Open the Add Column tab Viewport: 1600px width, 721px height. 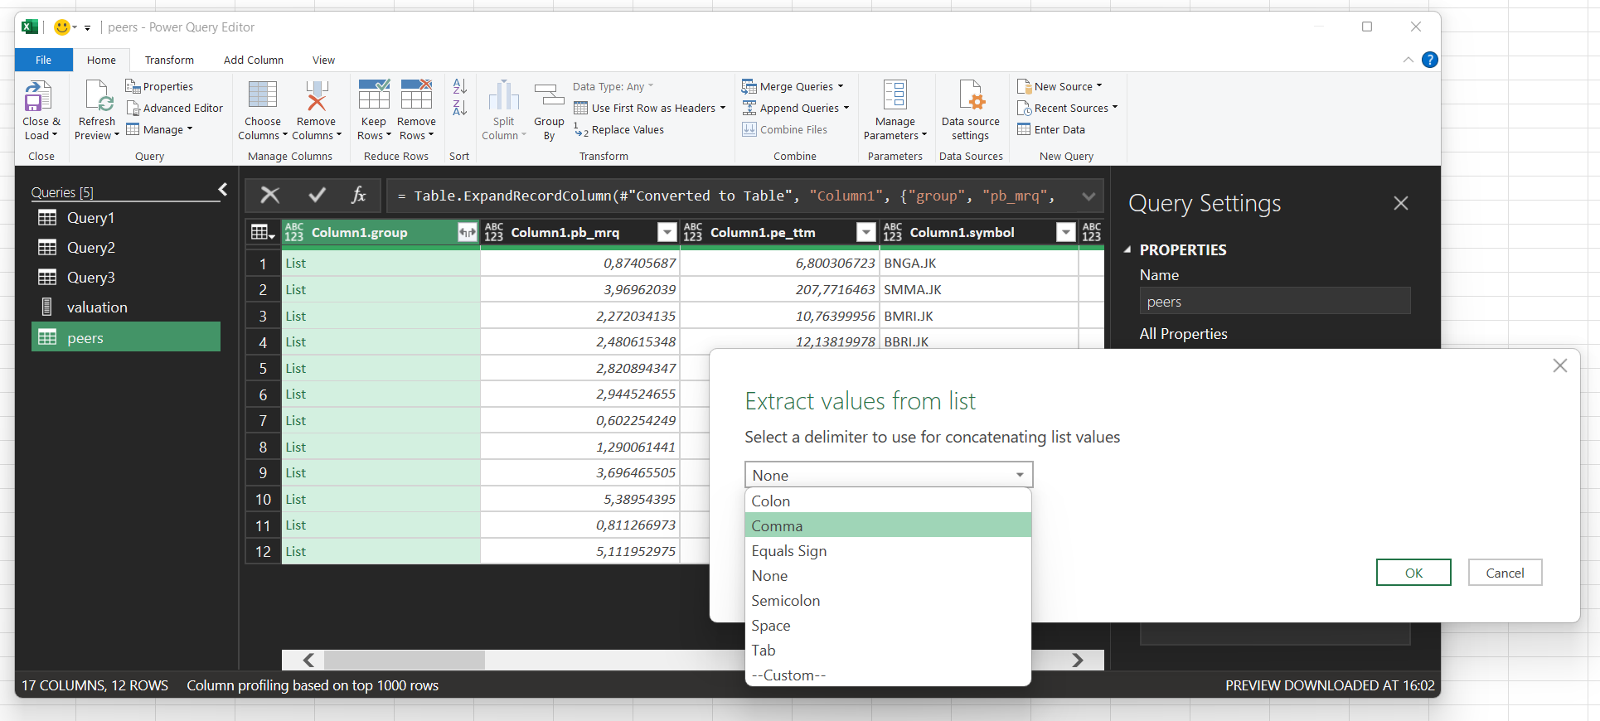253,60
